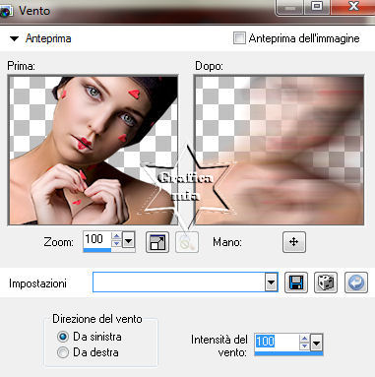Randomize parameters with the dice icon
This screenshot has height=377, width=375.
[326, 282]
